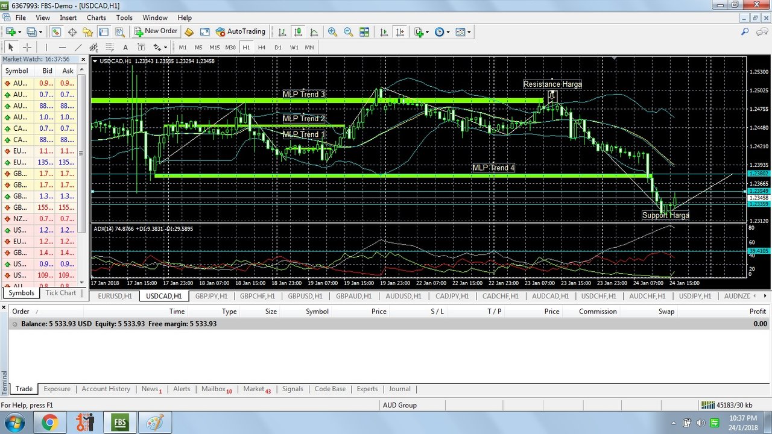Toggle the chart auto scroll button
The height and width of the screenshot is (434, 772).
(384, 32)
